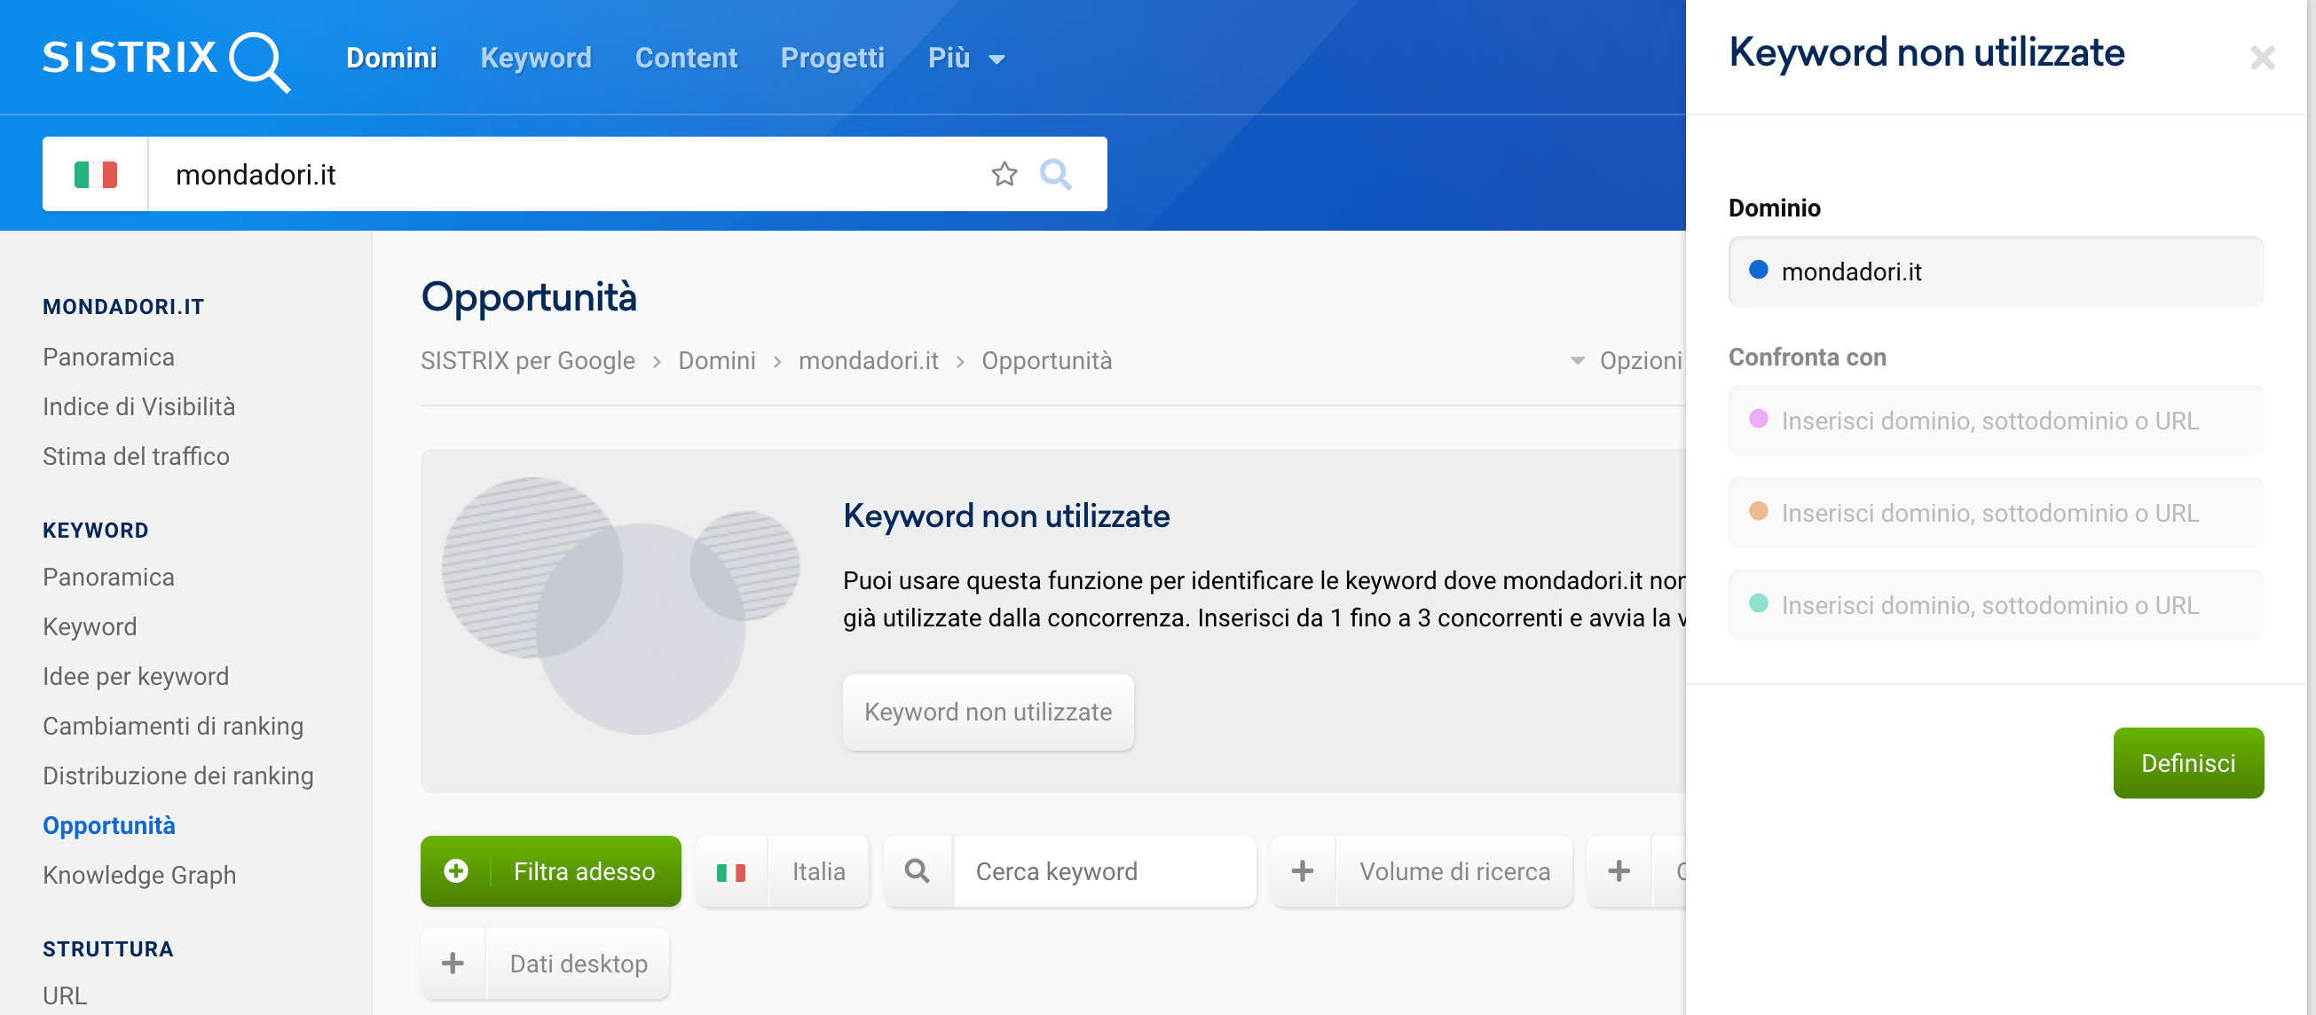Screen dimensions: 2316x1015
Task: Click the Opportunità sidebar link
Action: click(109, 824)
